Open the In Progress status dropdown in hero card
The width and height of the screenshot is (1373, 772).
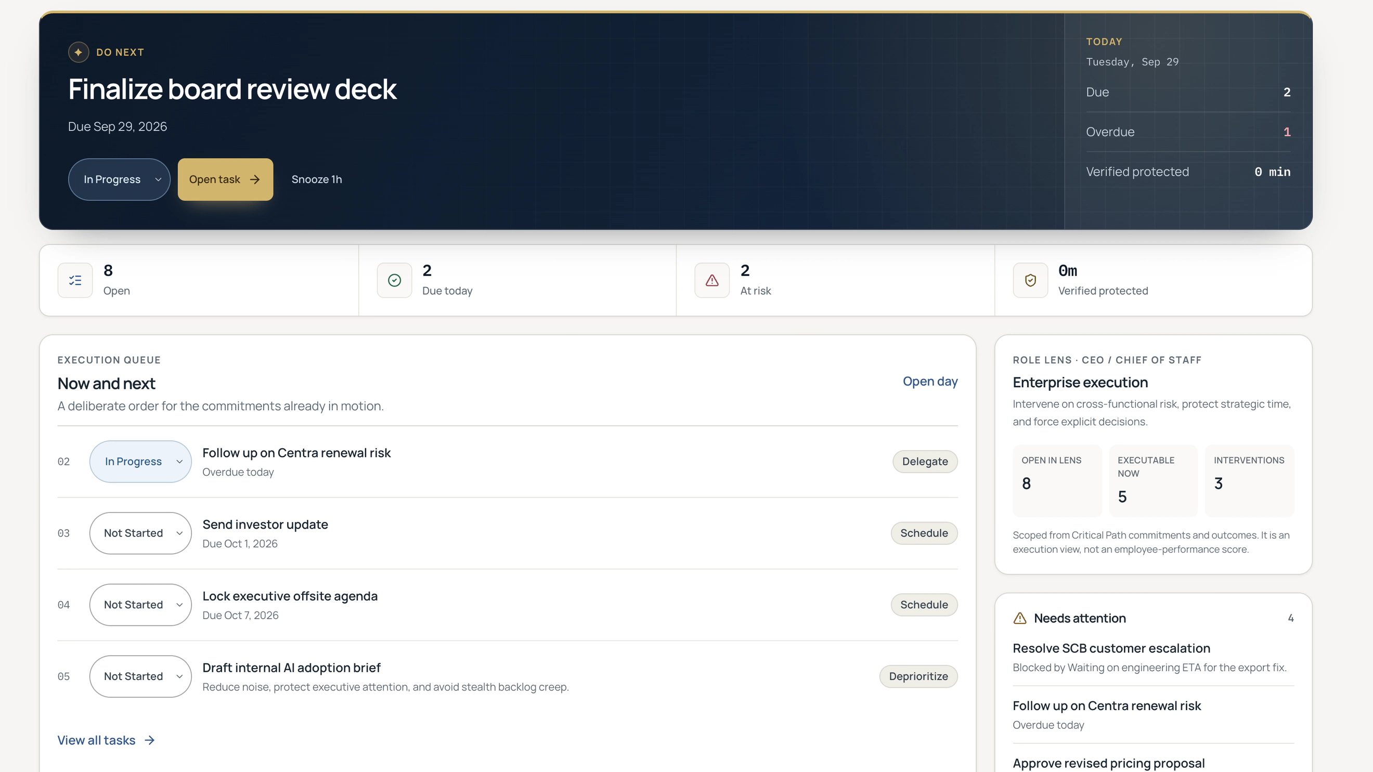(120, 179)
